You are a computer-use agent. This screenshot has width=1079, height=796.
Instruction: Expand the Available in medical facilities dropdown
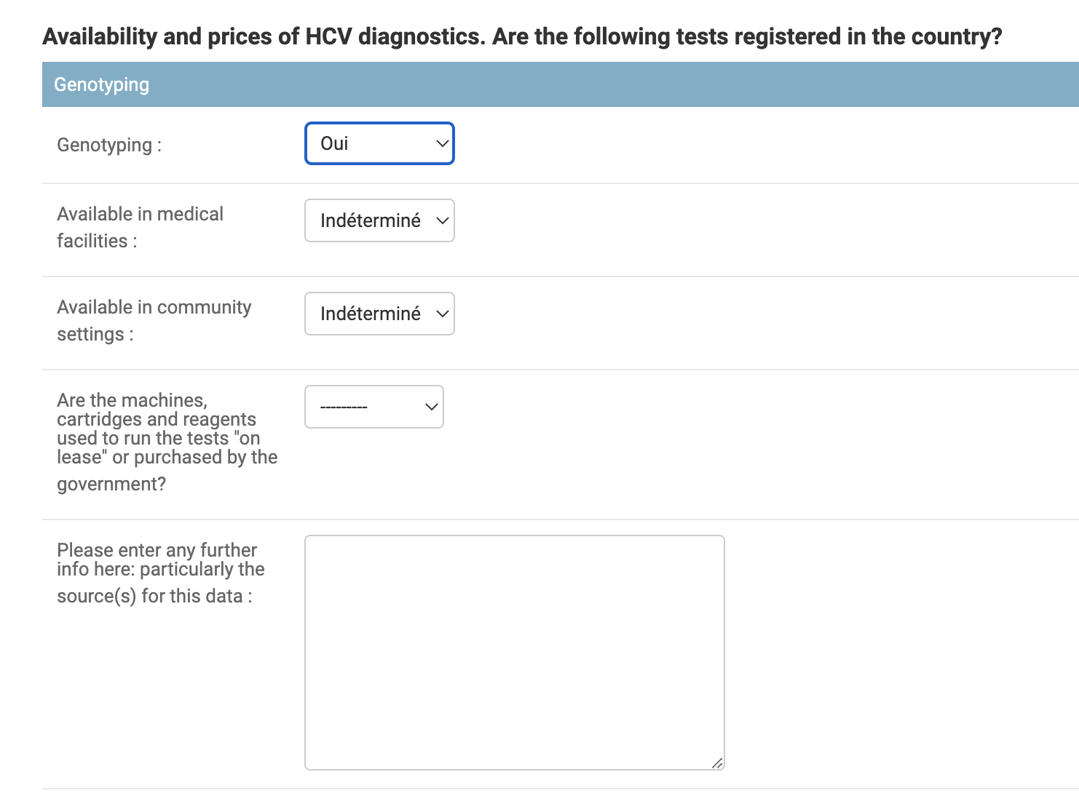tap(379, 220)
